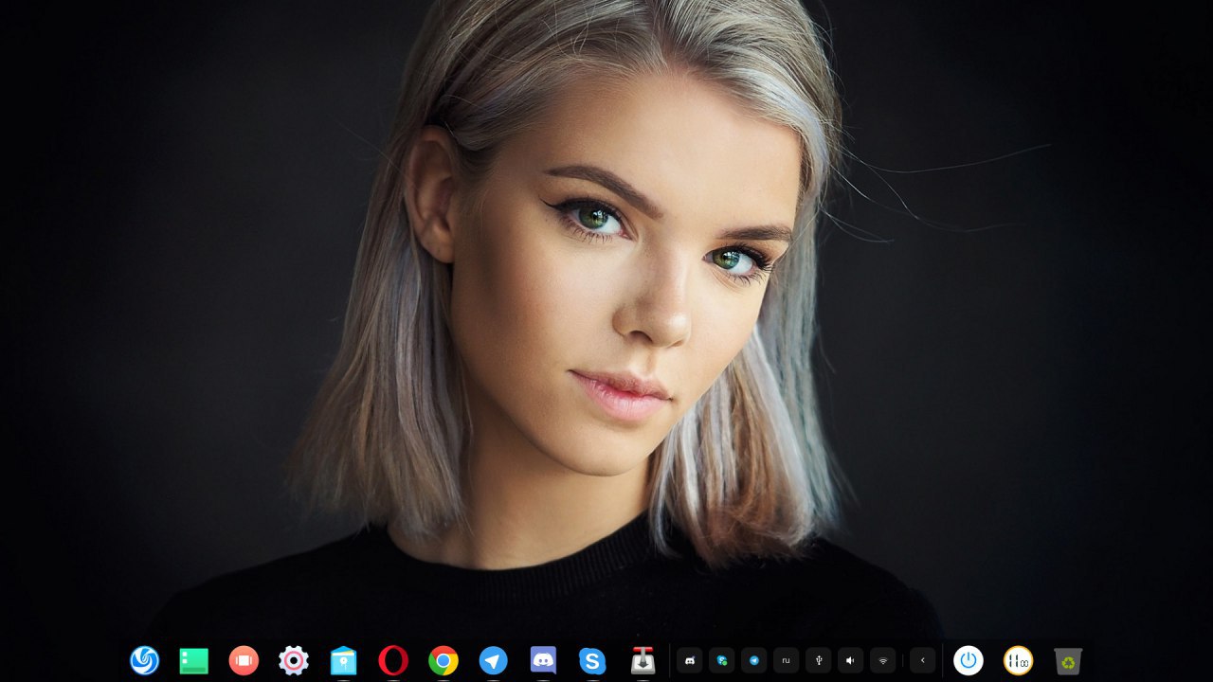Open the Wi-Fi network tray icon

[882, 660]
